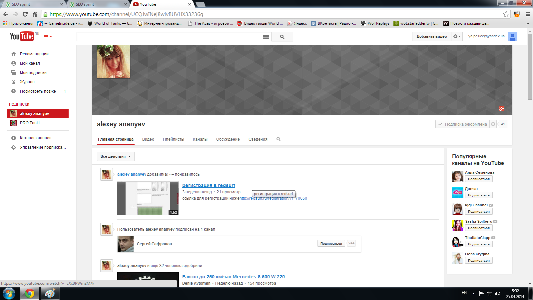533x300 pixels.
Task: Switch to the Видео tab
Action: (x=148, y=139)
